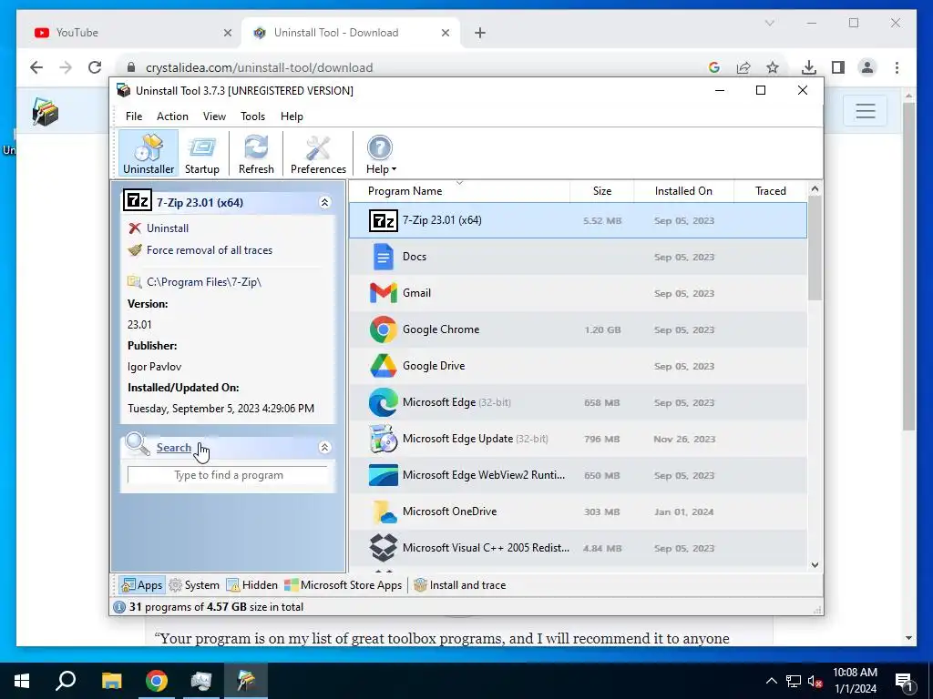The height and width of the screenshot is (699, 933).
Task: Select the 7-Zip 23.01 icon in list
Action: 384,220
